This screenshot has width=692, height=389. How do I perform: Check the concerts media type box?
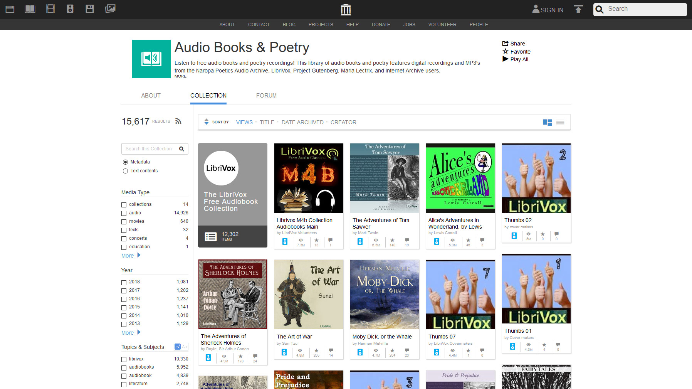(124, 239)
